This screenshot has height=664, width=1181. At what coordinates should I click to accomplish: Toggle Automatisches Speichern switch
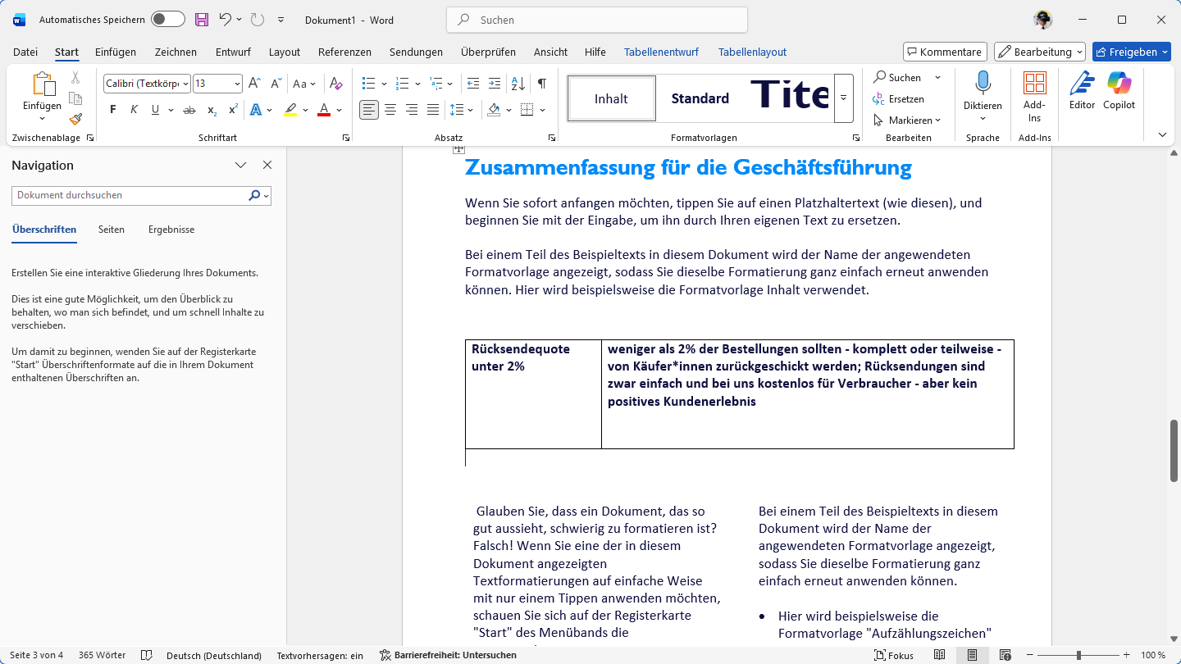[x=167, y=19]
